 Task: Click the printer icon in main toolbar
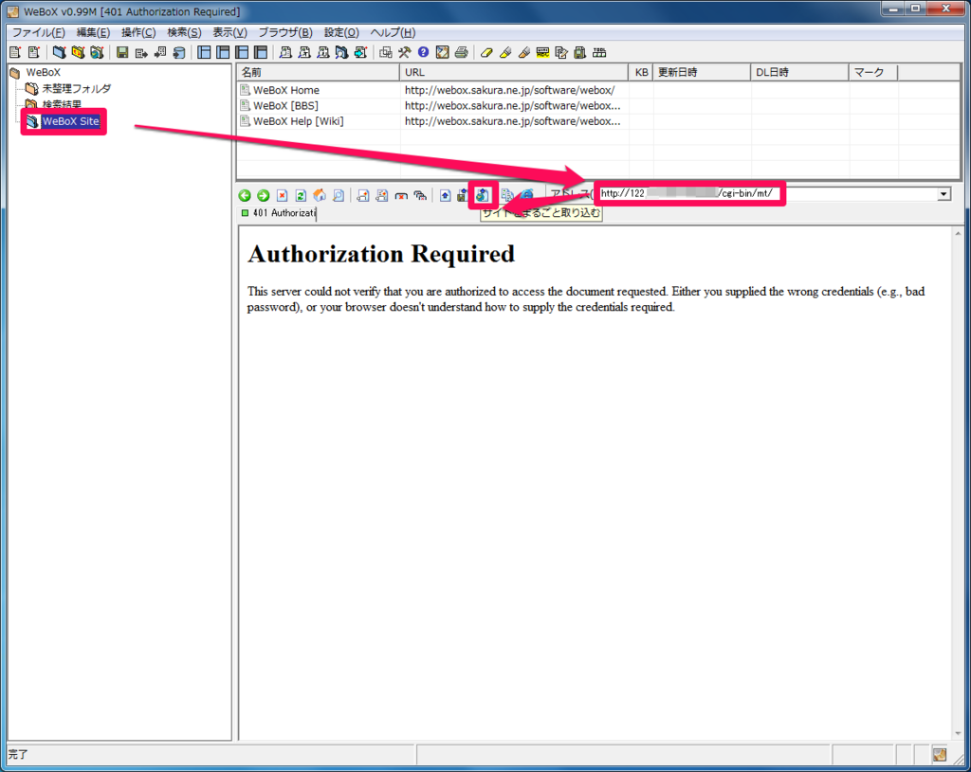(462, 53)
